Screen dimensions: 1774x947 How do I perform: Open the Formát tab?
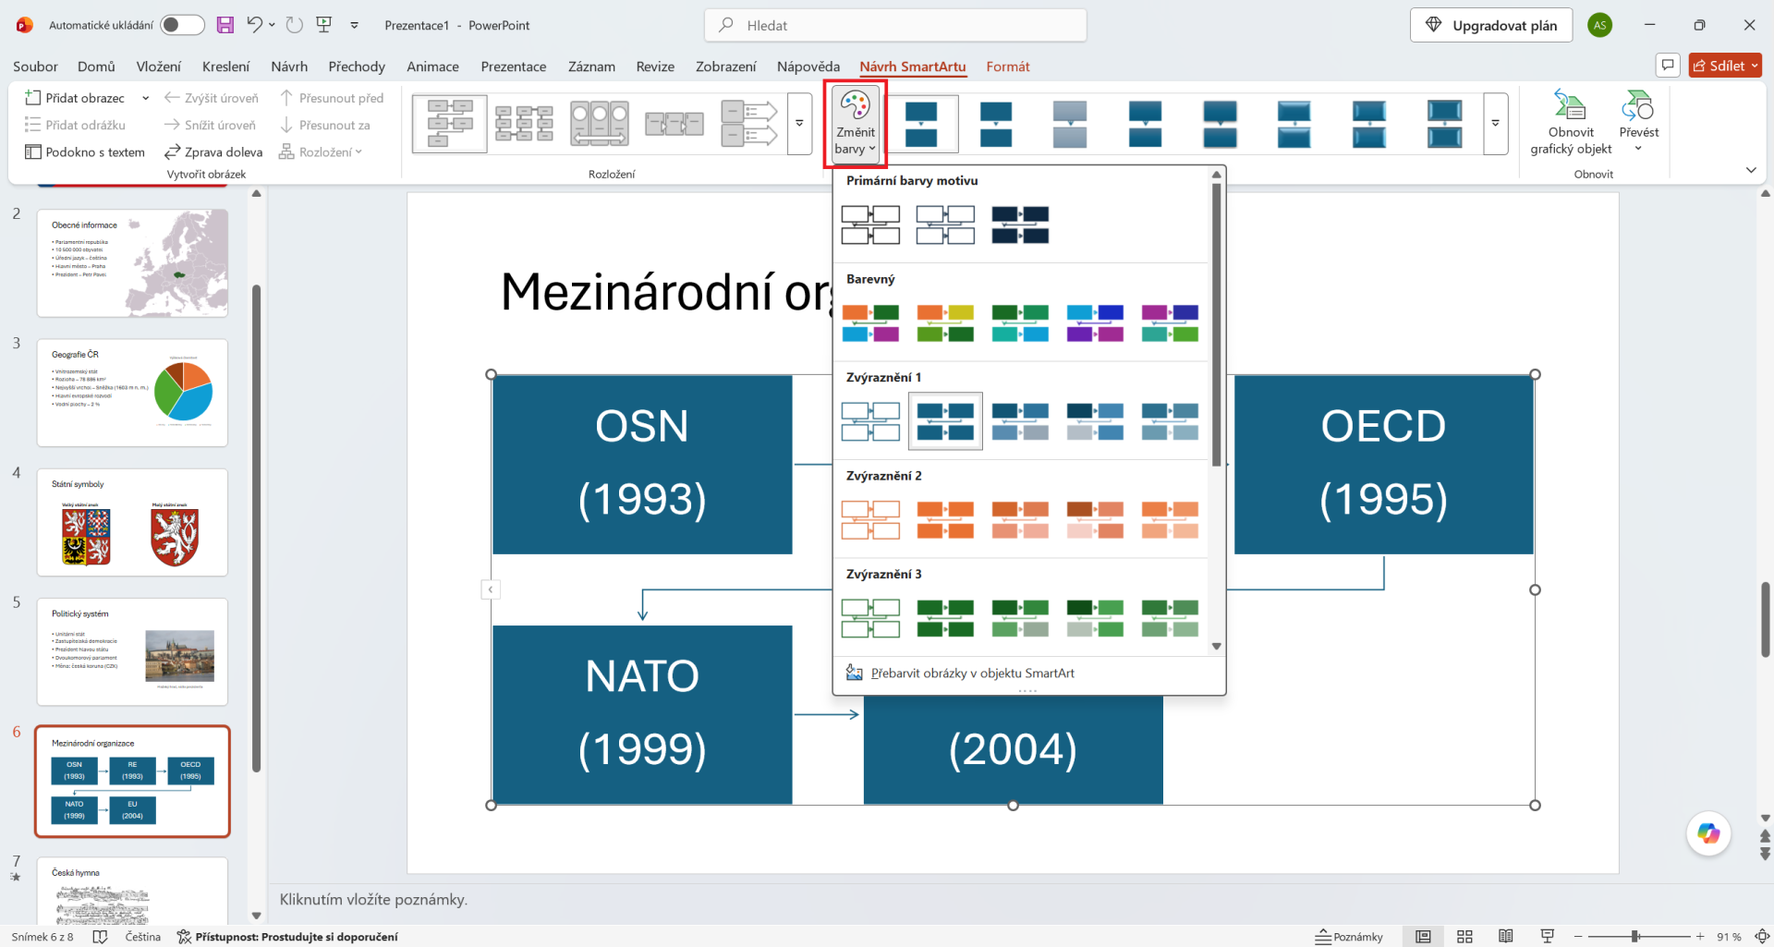[x=1007, y=67]
